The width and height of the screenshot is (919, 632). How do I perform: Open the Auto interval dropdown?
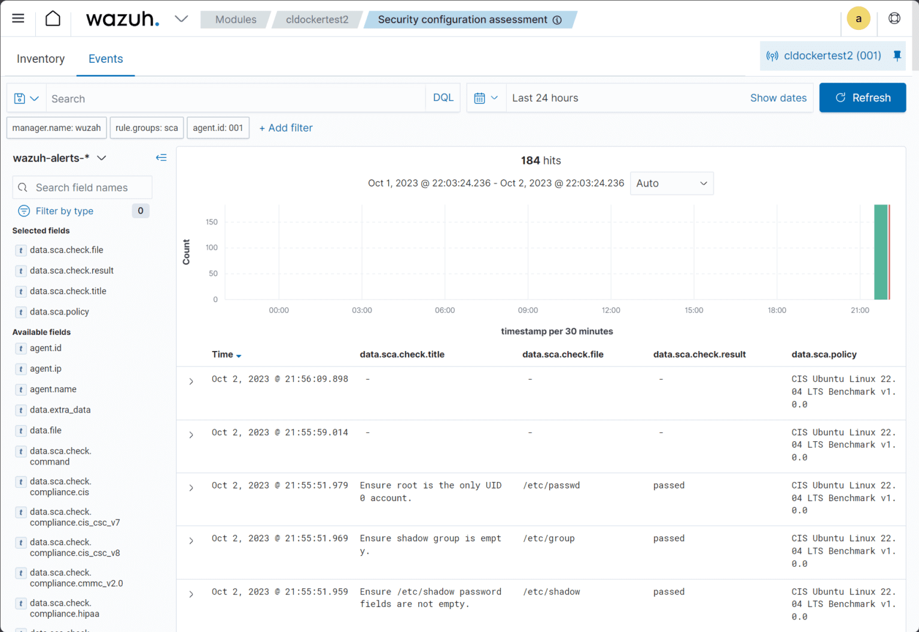coord(671,184)
